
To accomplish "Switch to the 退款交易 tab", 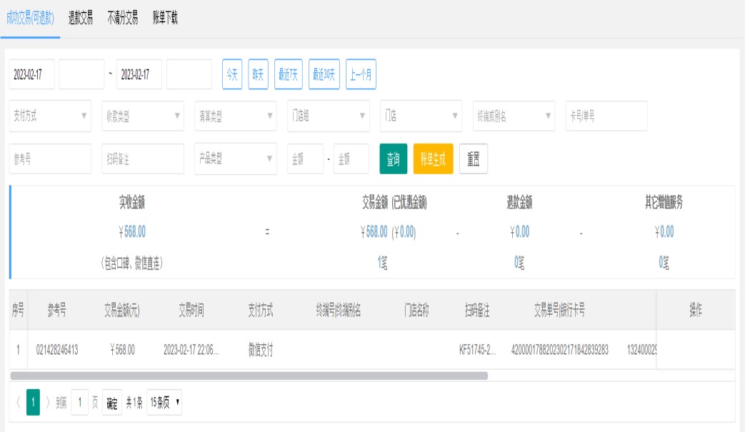I will pyautogui.click(x=81, y=19).
